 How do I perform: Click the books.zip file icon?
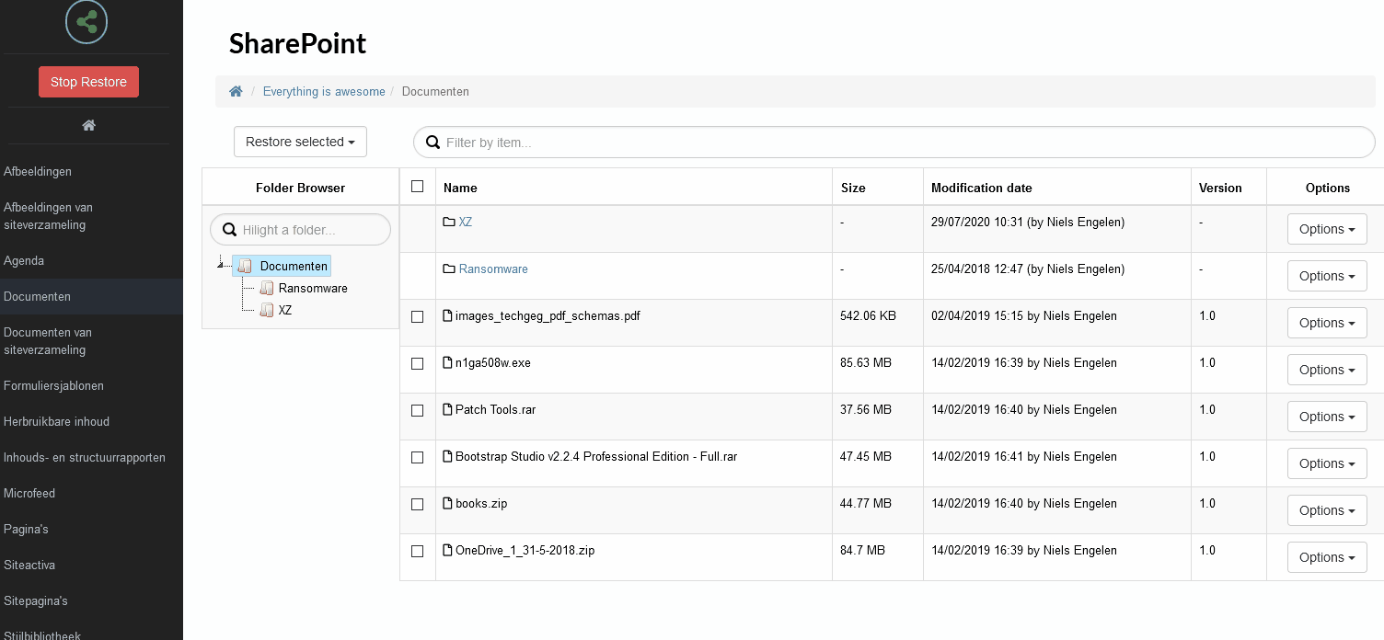[448, 503]
